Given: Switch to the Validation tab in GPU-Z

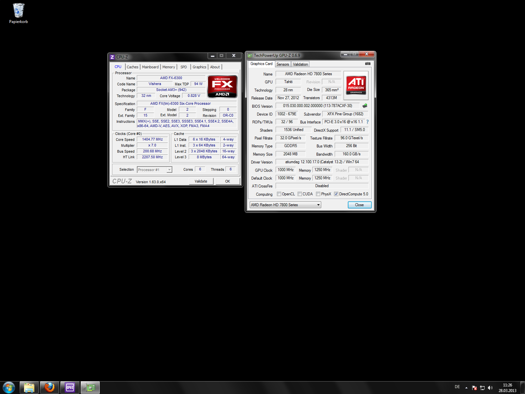Looking at the screenshot, I should [301, 64].
